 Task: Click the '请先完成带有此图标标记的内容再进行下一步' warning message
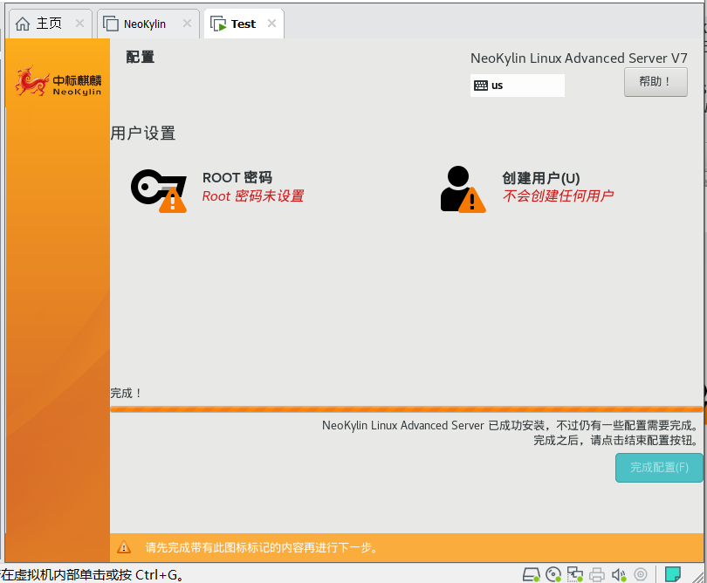[262, 548]
